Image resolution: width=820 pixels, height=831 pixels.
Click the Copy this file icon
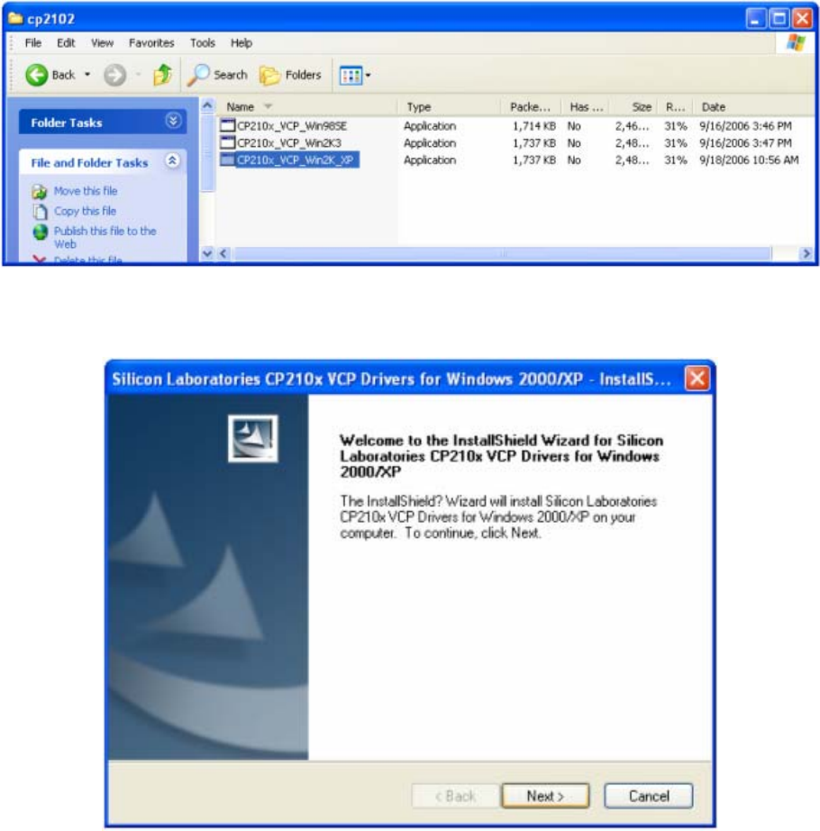40,212
